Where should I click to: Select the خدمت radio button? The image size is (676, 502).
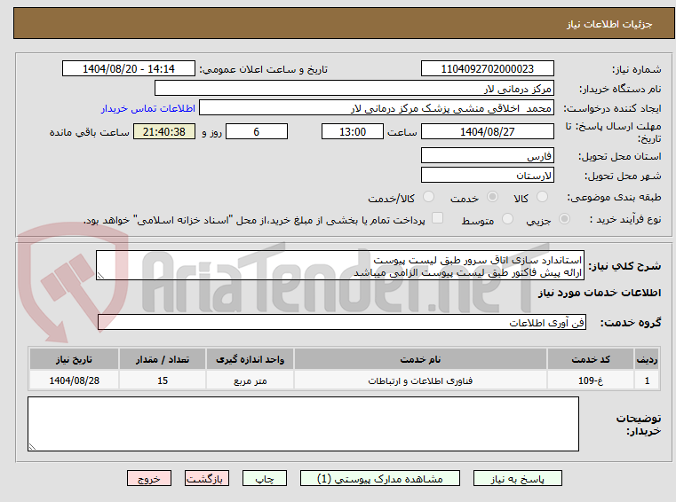click(492, 197)
